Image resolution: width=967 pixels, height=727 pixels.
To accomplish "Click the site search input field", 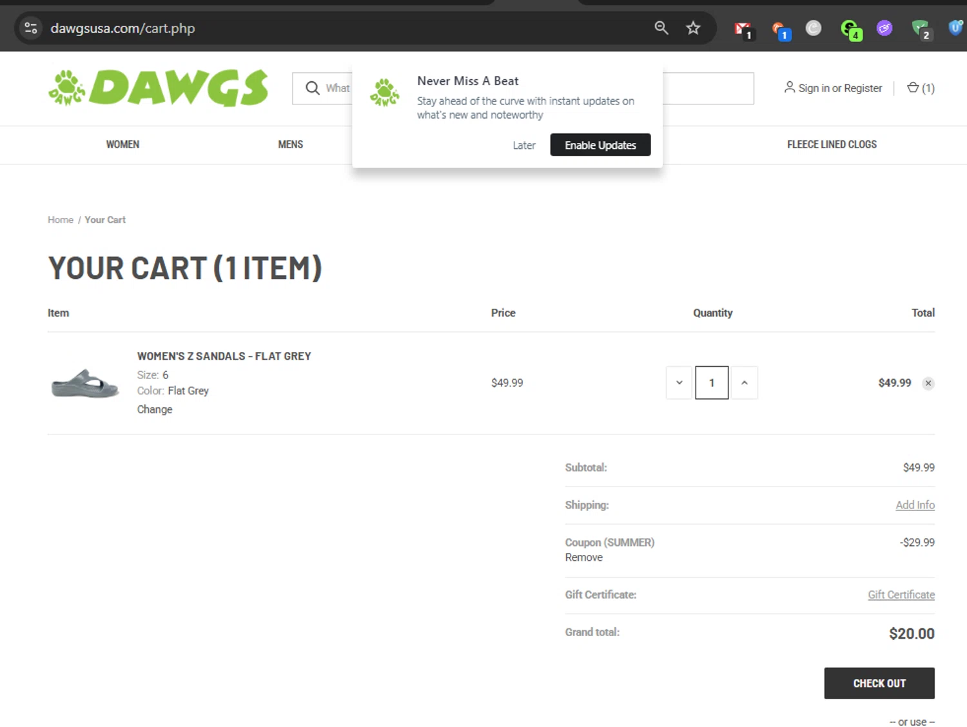I will [523, 88].
